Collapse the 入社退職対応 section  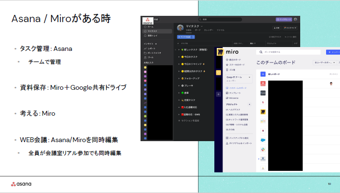[179, 107]
